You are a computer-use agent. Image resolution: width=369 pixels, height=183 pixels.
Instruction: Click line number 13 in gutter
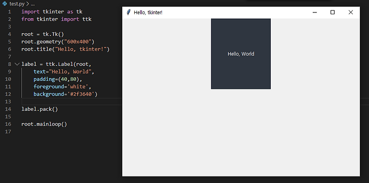pyautogui.click(x=8, y=102)
